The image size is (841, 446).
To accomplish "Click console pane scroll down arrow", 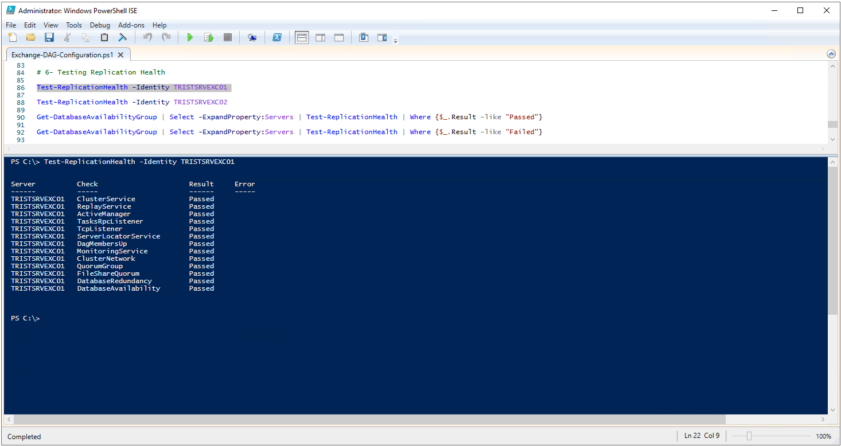I will click(832, 410).
